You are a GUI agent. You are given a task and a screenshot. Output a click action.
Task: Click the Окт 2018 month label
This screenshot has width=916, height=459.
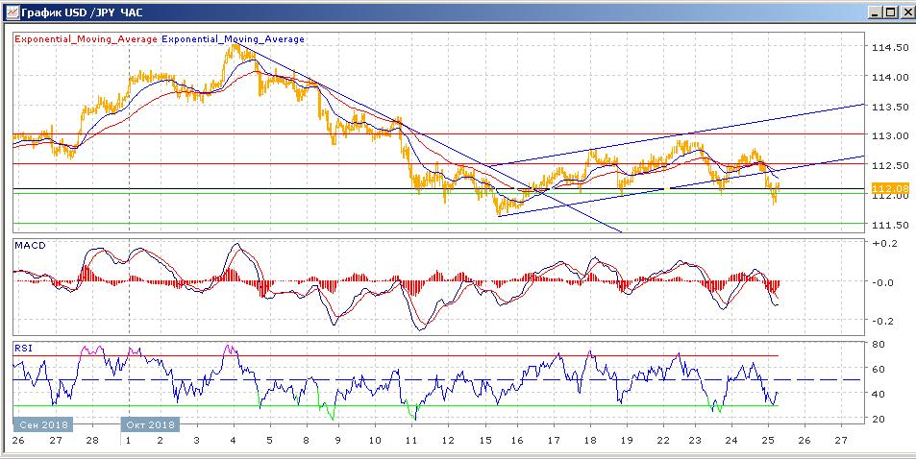click(x=149, y=423)
